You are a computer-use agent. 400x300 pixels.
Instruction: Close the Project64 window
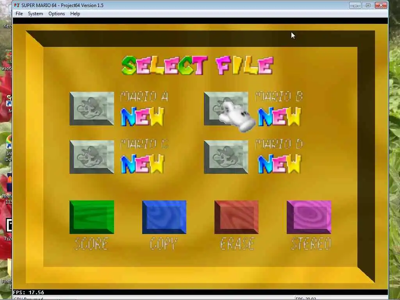tap(381, 5)
